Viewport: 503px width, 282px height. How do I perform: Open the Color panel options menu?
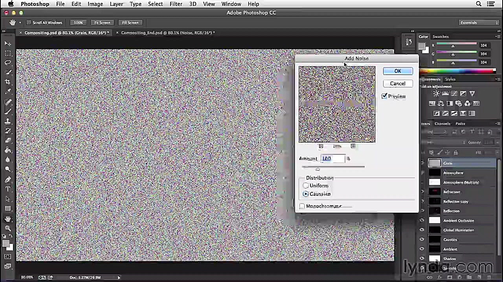[x=498, y=36]
